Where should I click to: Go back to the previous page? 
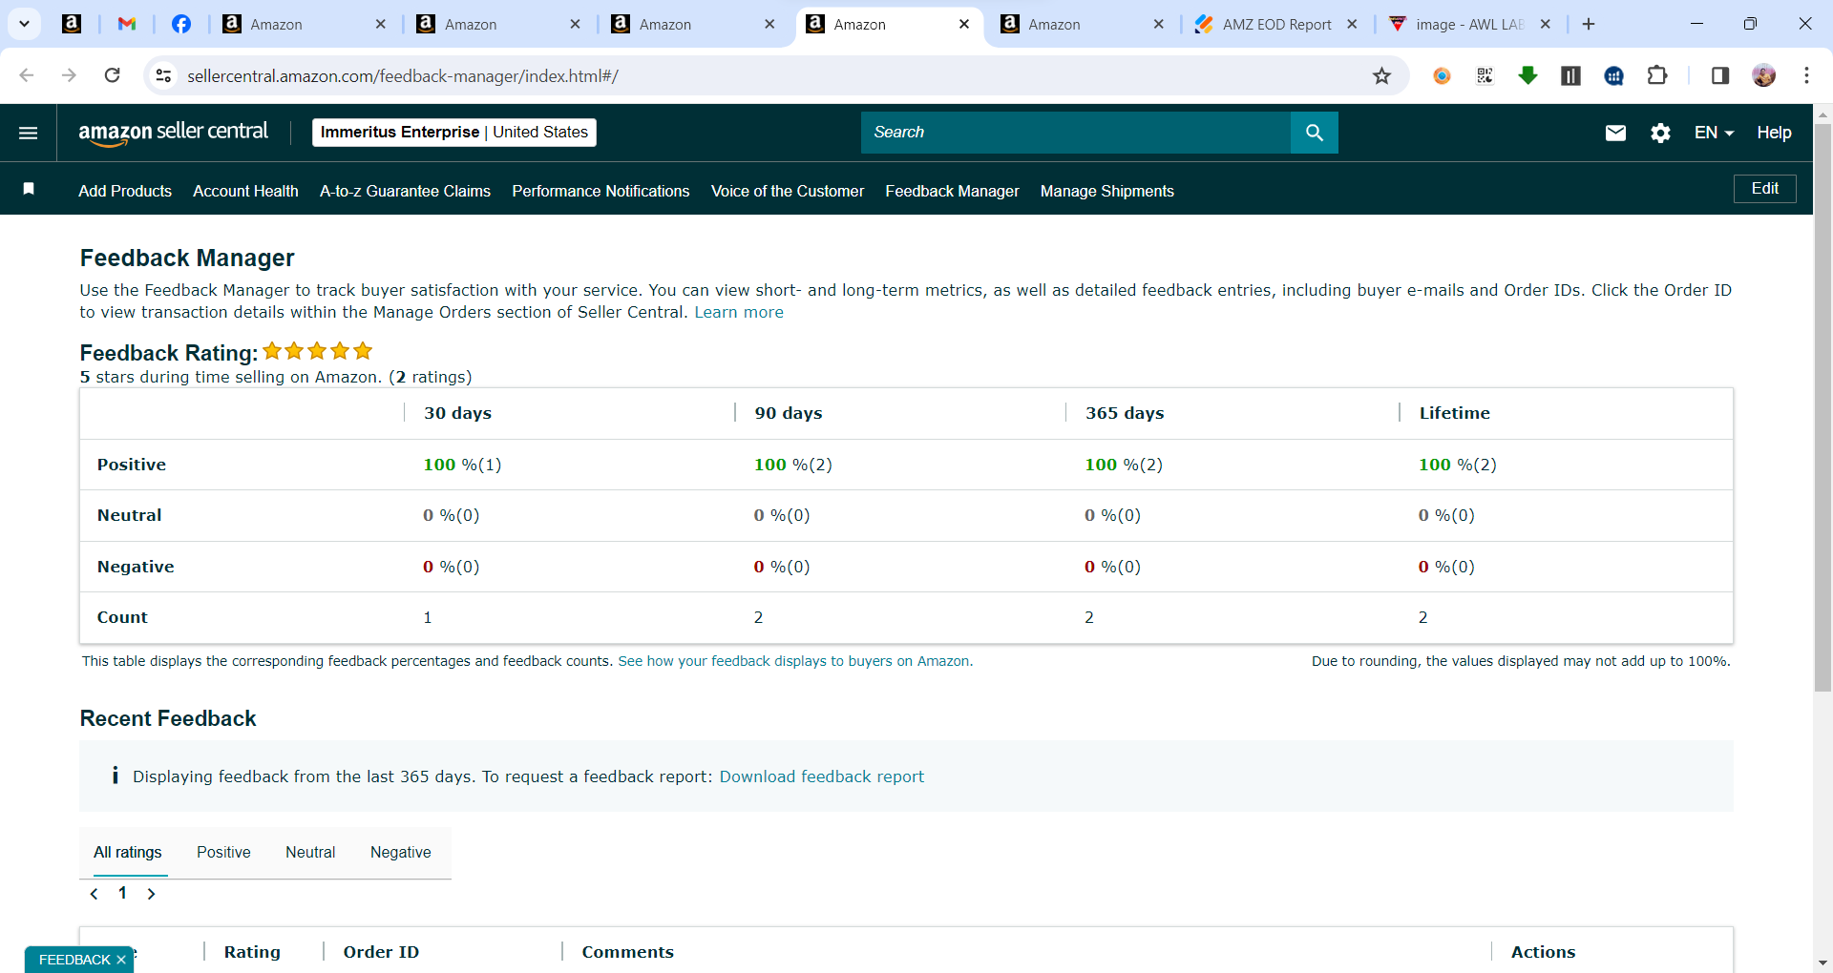pyautogui.click(x=27, y=75)
